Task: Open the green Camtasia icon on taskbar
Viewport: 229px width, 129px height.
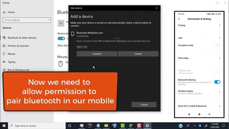Action: (123, 126)
